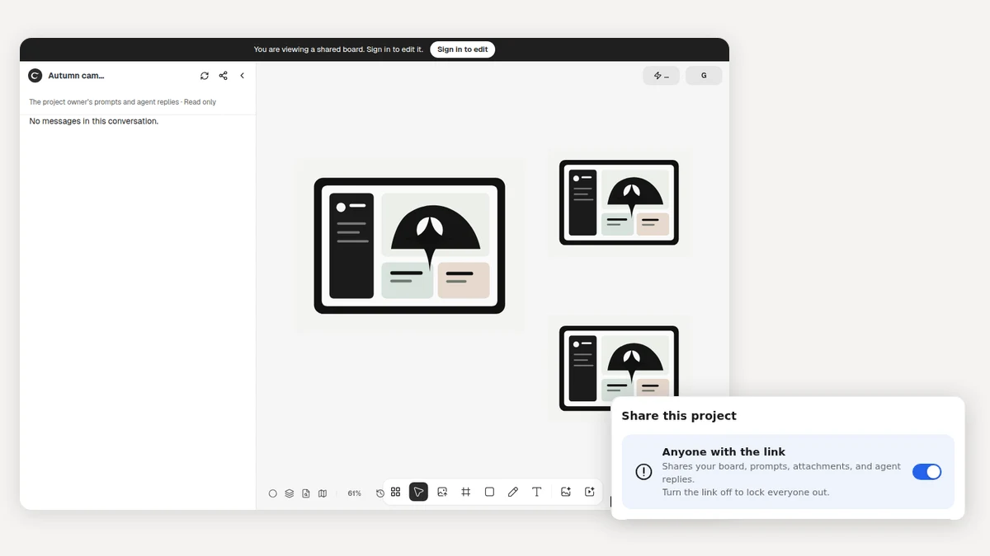Image resolution: width=990 pixels, height=556 pixels.
Task: Open the version history clock icon
Action: point(380,493)
